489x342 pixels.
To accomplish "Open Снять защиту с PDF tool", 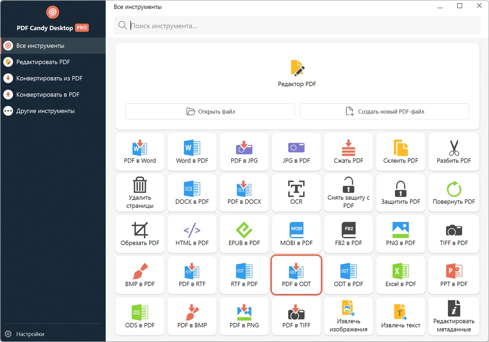I will (x=348, y=192).
